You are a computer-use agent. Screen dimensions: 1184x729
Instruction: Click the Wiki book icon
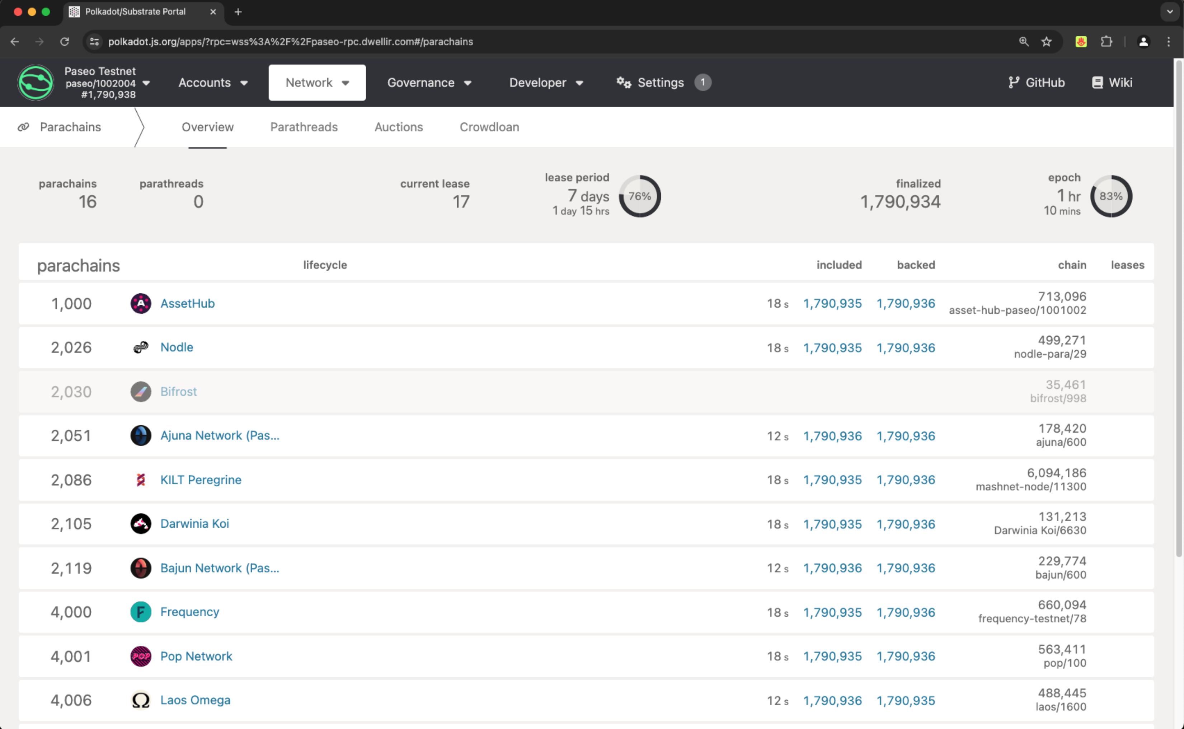1097,83
